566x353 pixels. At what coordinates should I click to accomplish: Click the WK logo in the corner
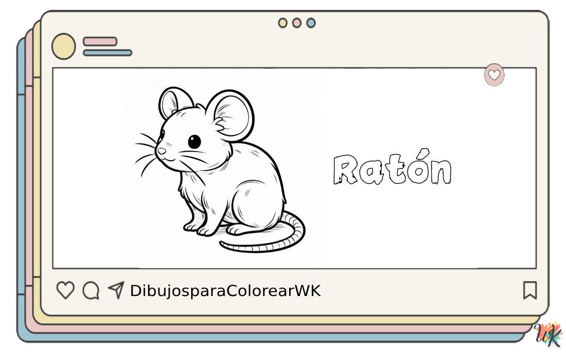549,335
